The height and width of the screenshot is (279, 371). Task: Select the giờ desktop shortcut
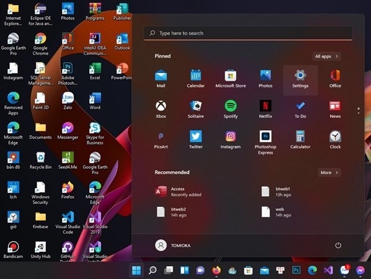[13, 220]
